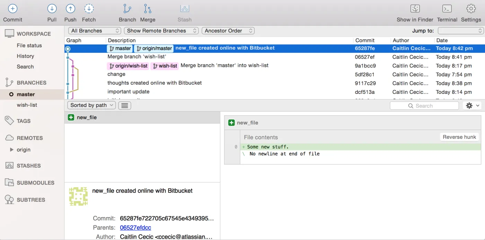Click the file Search input field
The image size is (485, 240).
tap(424, 106)
